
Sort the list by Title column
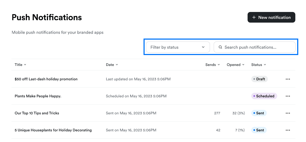pyautogui.click(x=20, y=65)
